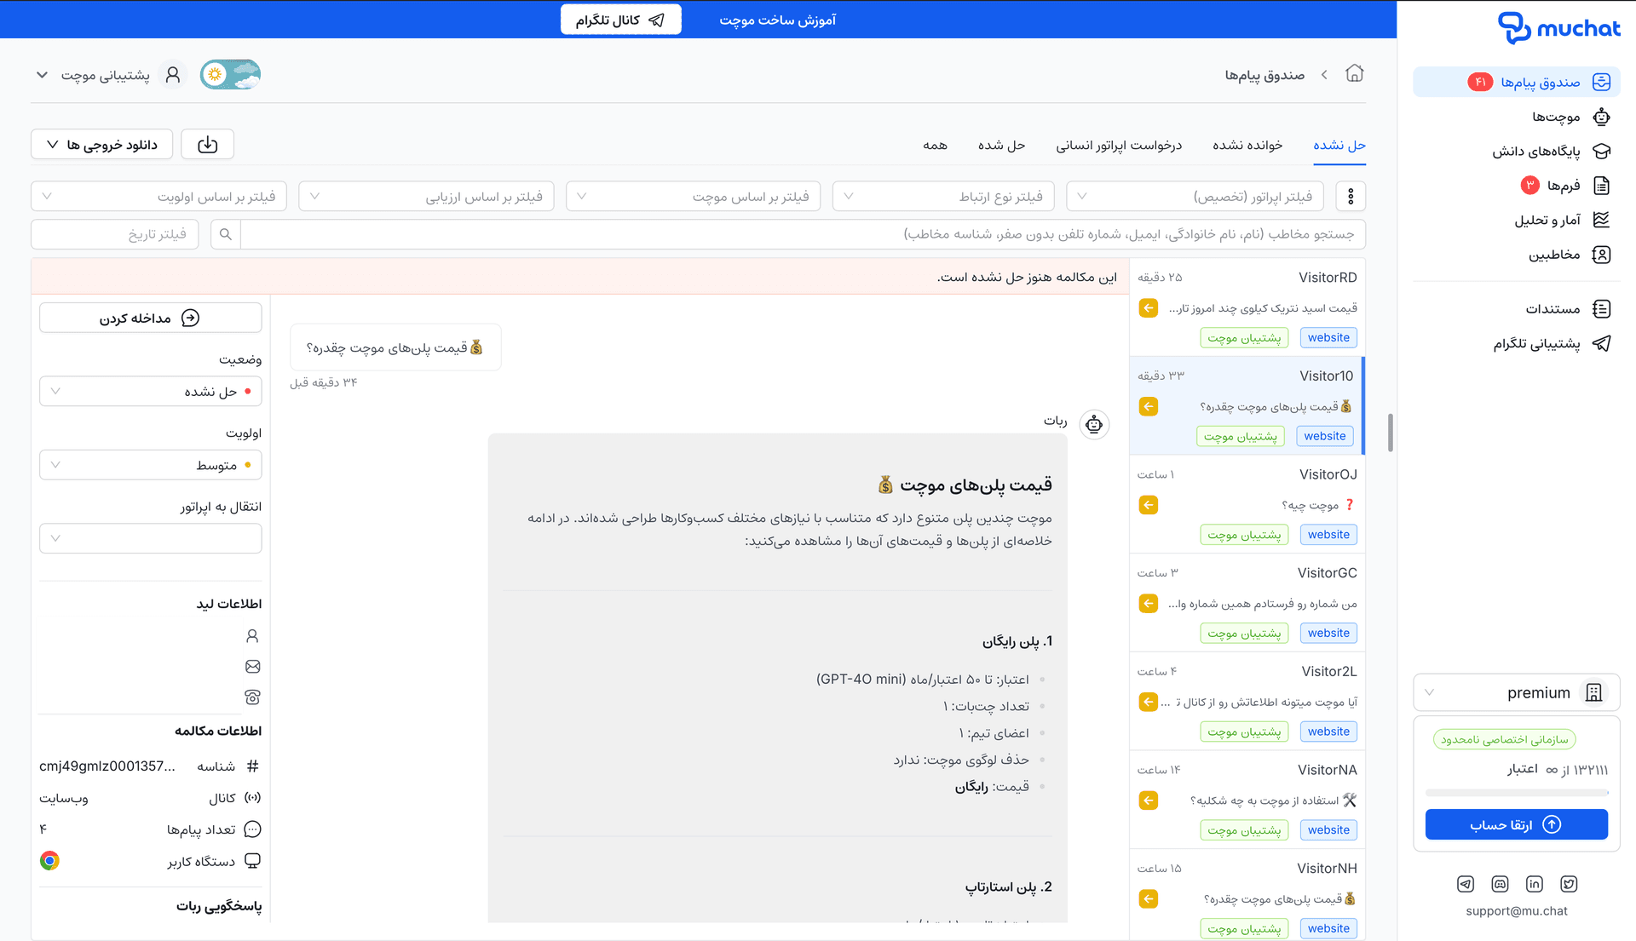1636x941 pixels.
Task: Open فیلتر بر اساس موچت dropdown
Action: click(694, 197)
